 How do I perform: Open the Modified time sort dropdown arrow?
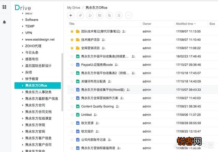(195, 24)
